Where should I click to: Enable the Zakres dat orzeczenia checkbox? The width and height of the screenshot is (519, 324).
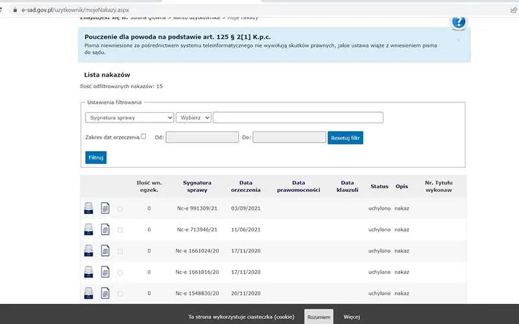[x=143, y=137]
